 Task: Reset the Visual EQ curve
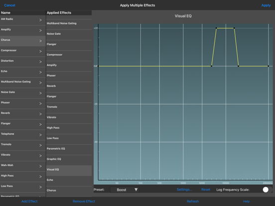point(206,190)
